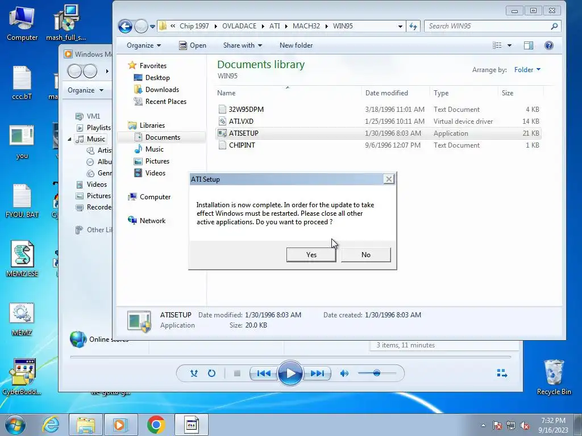Click Previous track in Media Player

264,374
